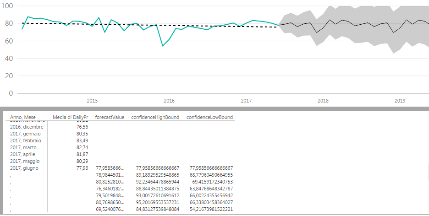Click low bound 66,33803458364027
Viewport: 429px width, 216px height.
tap(211, 202)
